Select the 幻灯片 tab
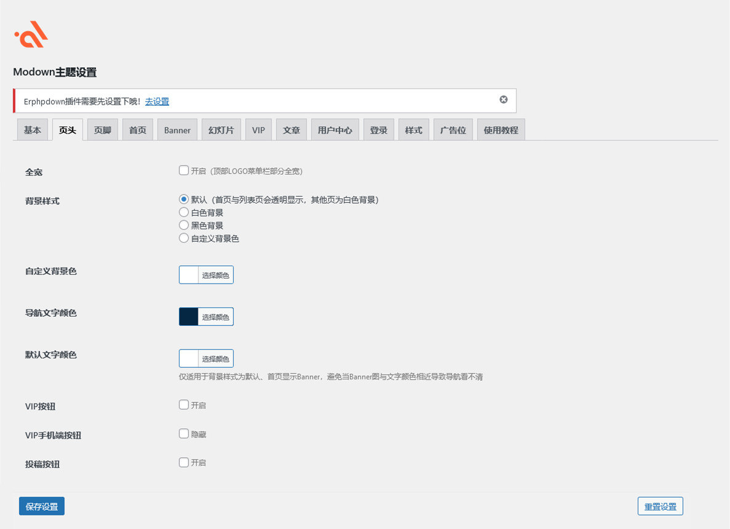The width and height of the screenshot is (730, 529). (x=221, y=130)
